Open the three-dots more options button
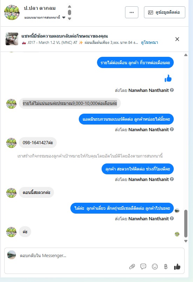The image size is (193, 282). tap(132, 12)
